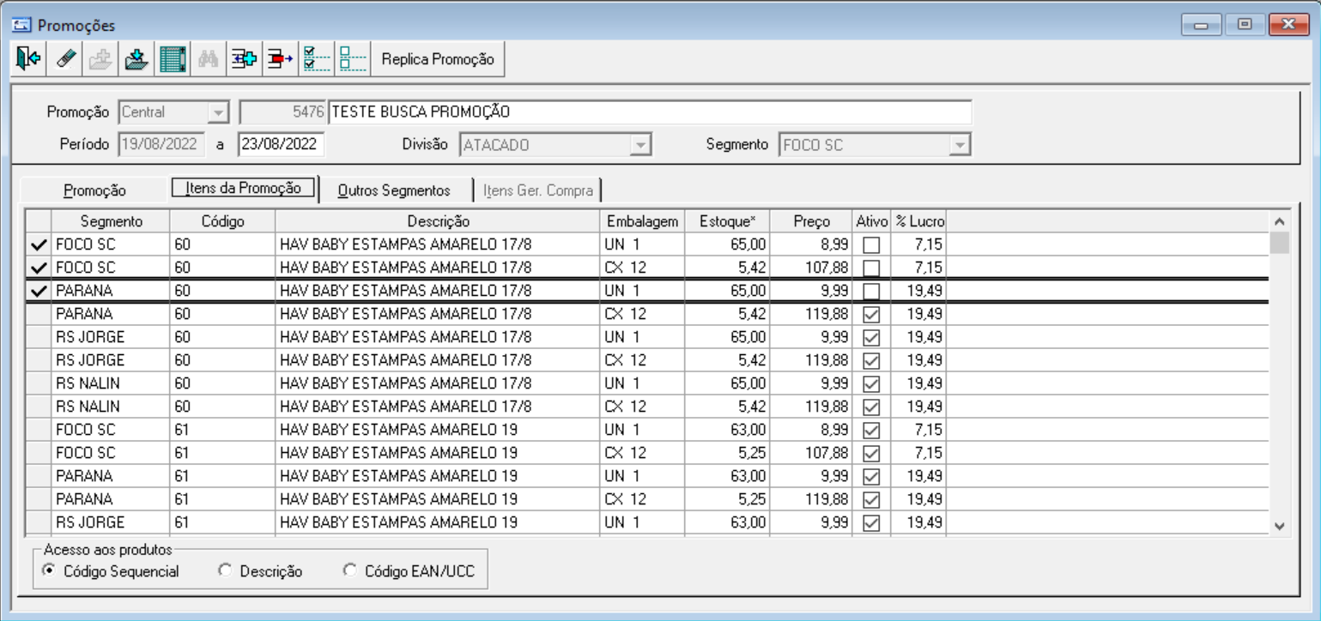Open the Promoção Central dropdown
Screen dimensions: 1321x621
pos(218,112)
